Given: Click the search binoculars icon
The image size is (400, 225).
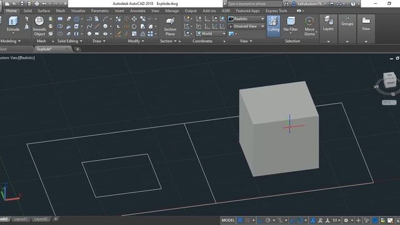Looking at the screenshot, I should [x=286, y=4].
